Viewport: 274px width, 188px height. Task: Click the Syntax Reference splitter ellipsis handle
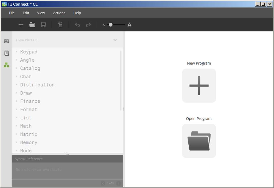(67, 154)
